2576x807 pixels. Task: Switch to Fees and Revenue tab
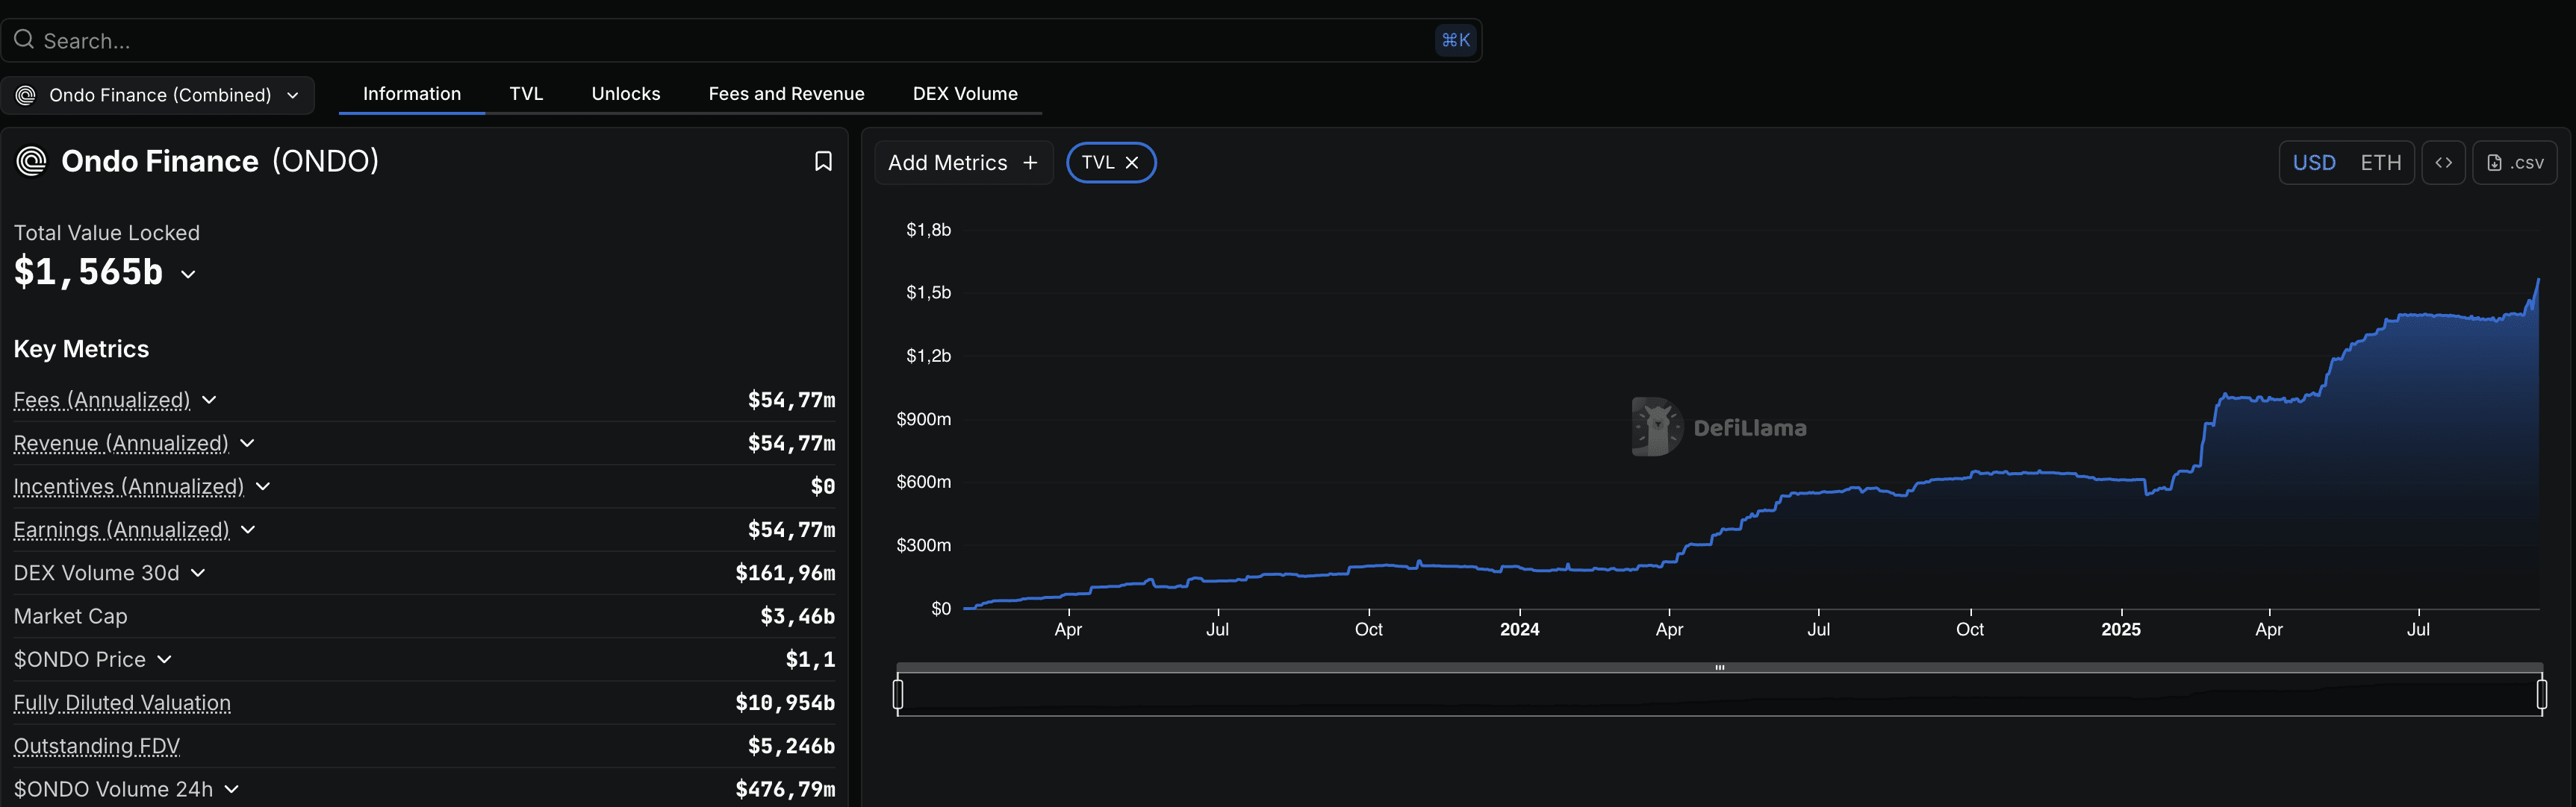click(786, 94)
